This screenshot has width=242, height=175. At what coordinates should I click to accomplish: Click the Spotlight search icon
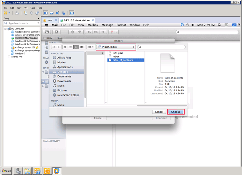(x=219, y=25)
